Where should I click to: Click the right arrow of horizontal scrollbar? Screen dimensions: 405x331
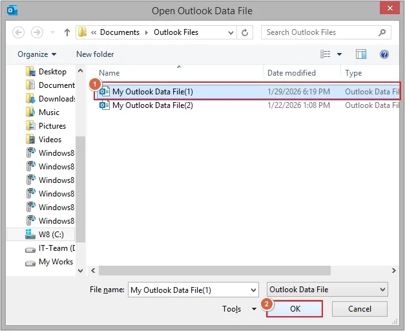tap(393, 270)
